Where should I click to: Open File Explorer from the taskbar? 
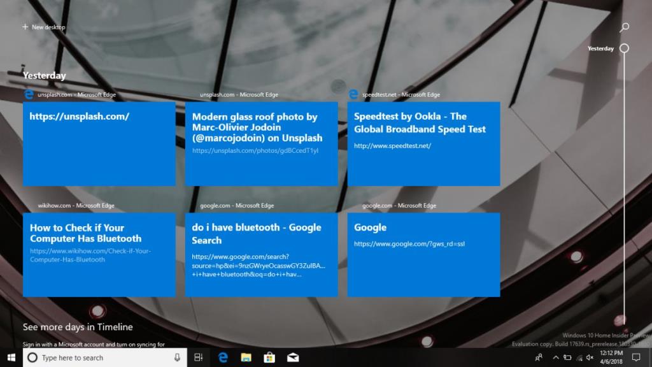click(246, 357)
